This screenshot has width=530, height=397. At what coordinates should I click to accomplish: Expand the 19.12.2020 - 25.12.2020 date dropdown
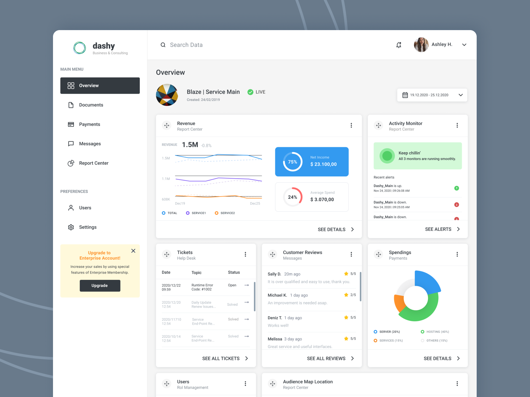click(x=460, y=95)
